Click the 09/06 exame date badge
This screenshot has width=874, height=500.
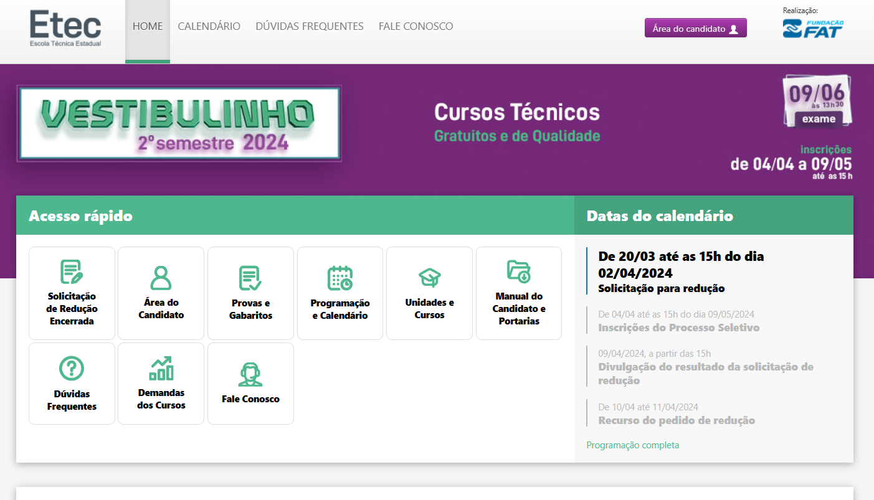tap(817, 101)
